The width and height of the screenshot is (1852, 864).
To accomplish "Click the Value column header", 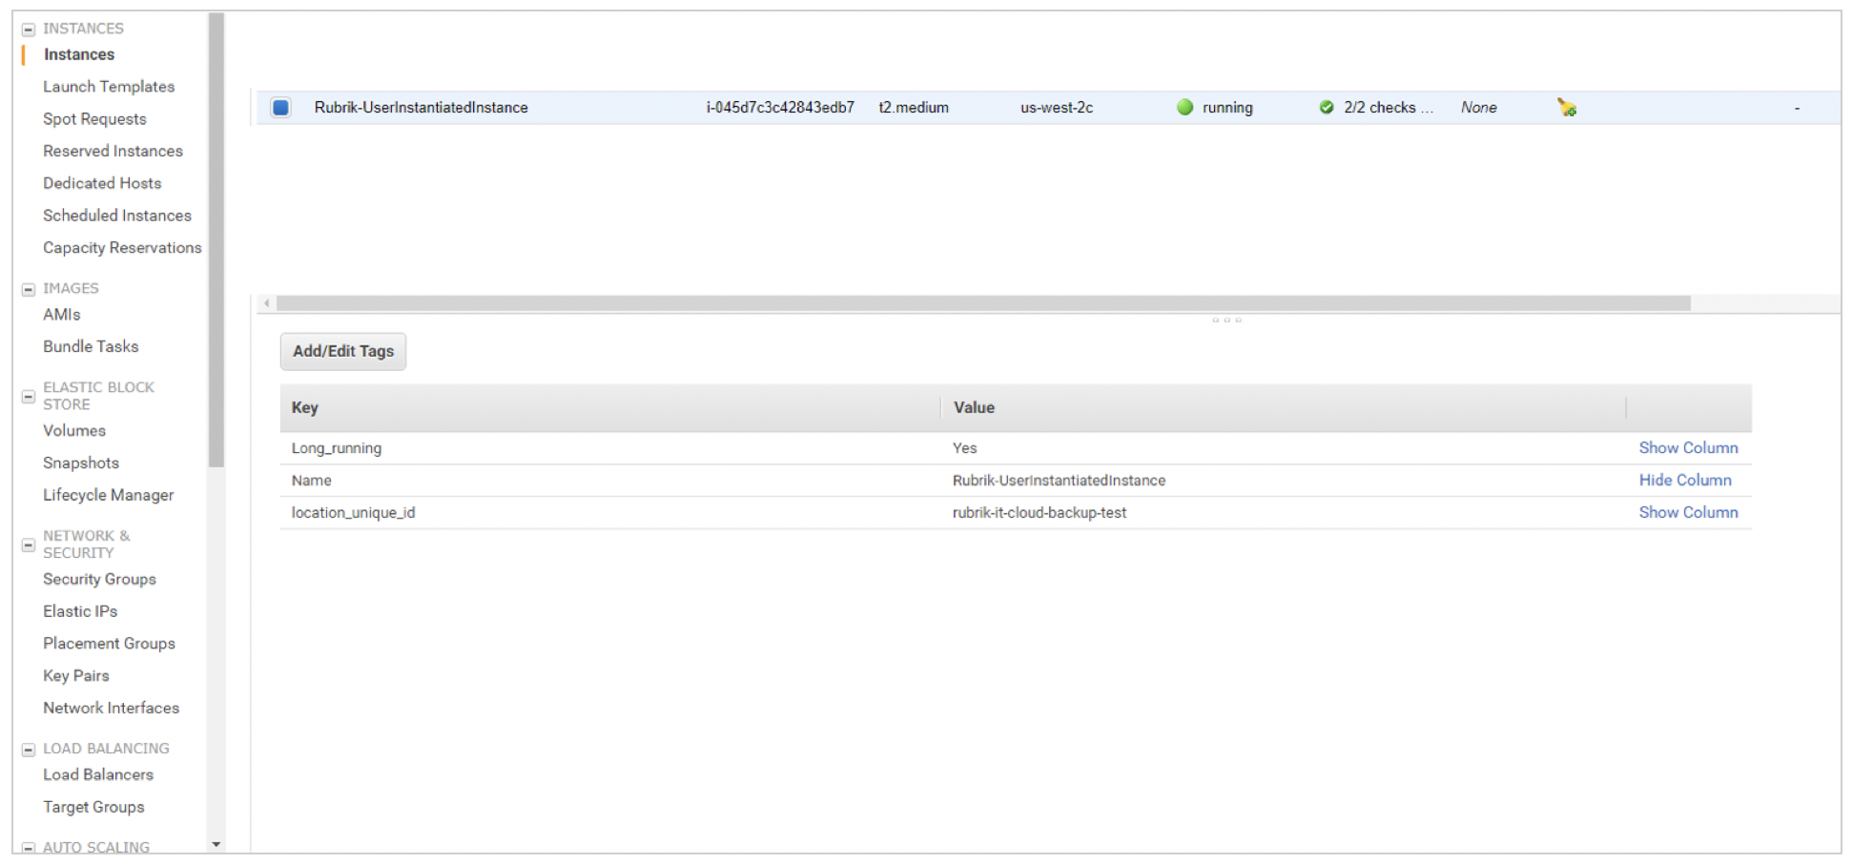I will coord(1284,408).
